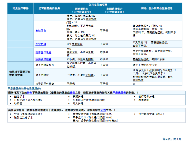Open the 专业护理 service link
Viewport: 192px width, 143px height.
(41, 44)
